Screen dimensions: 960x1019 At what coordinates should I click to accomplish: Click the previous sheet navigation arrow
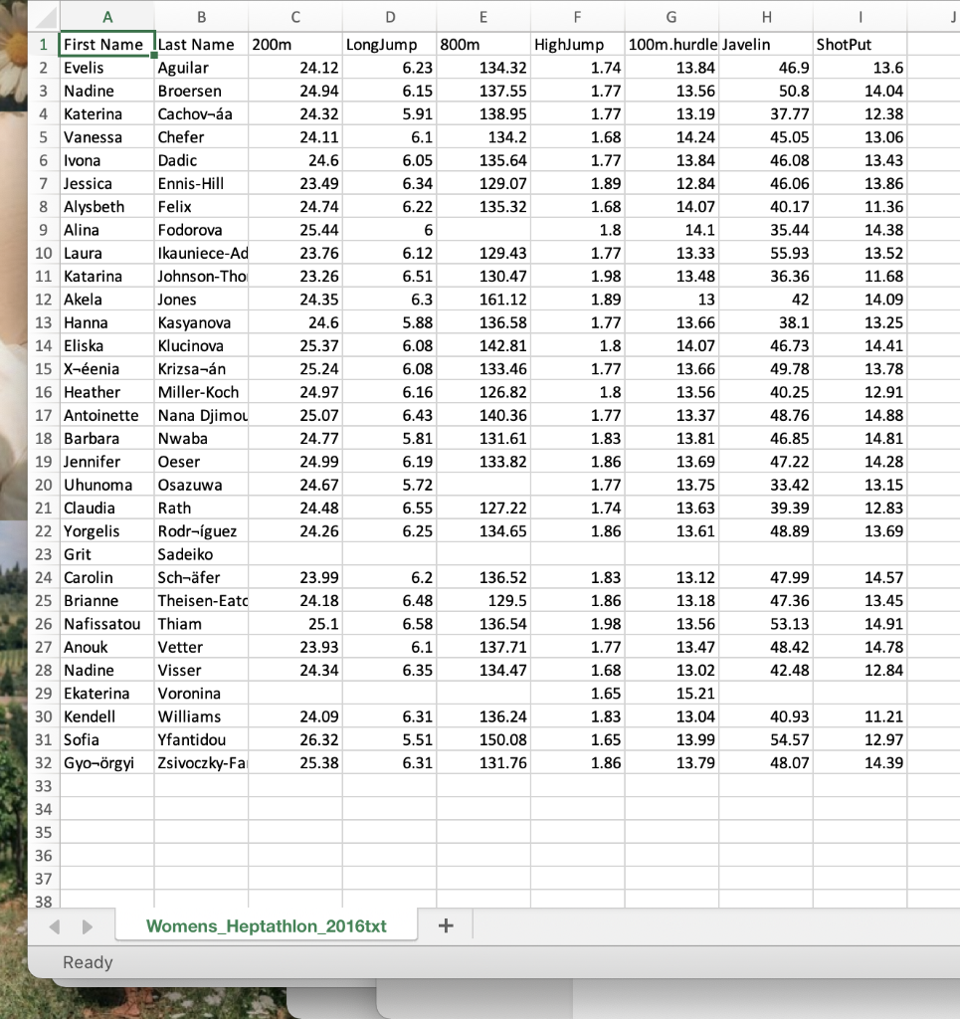[54, 924]
